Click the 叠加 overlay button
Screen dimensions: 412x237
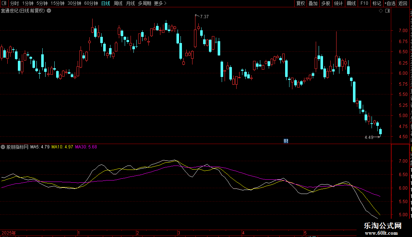[313, 3]
